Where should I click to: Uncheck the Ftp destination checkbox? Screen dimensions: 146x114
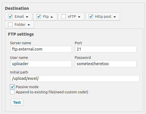click(x=39, y=16)
